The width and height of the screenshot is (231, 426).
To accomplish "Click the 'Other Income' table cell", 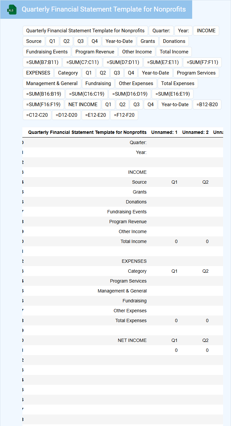I will pos(133,231).
